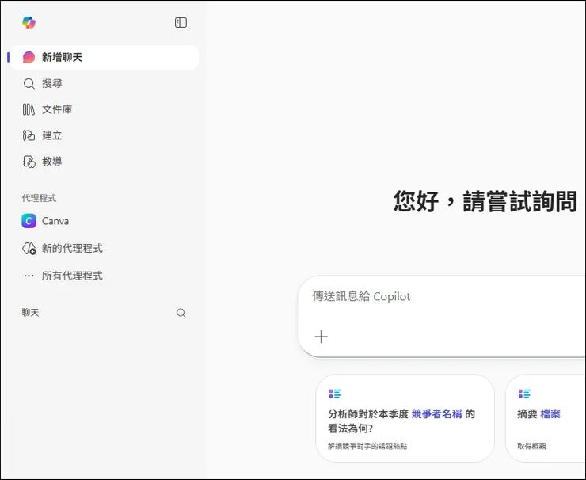This screenshot has height=480, width=586.
Task: Click the 聊天 section heading
Action: coord(30,313)
